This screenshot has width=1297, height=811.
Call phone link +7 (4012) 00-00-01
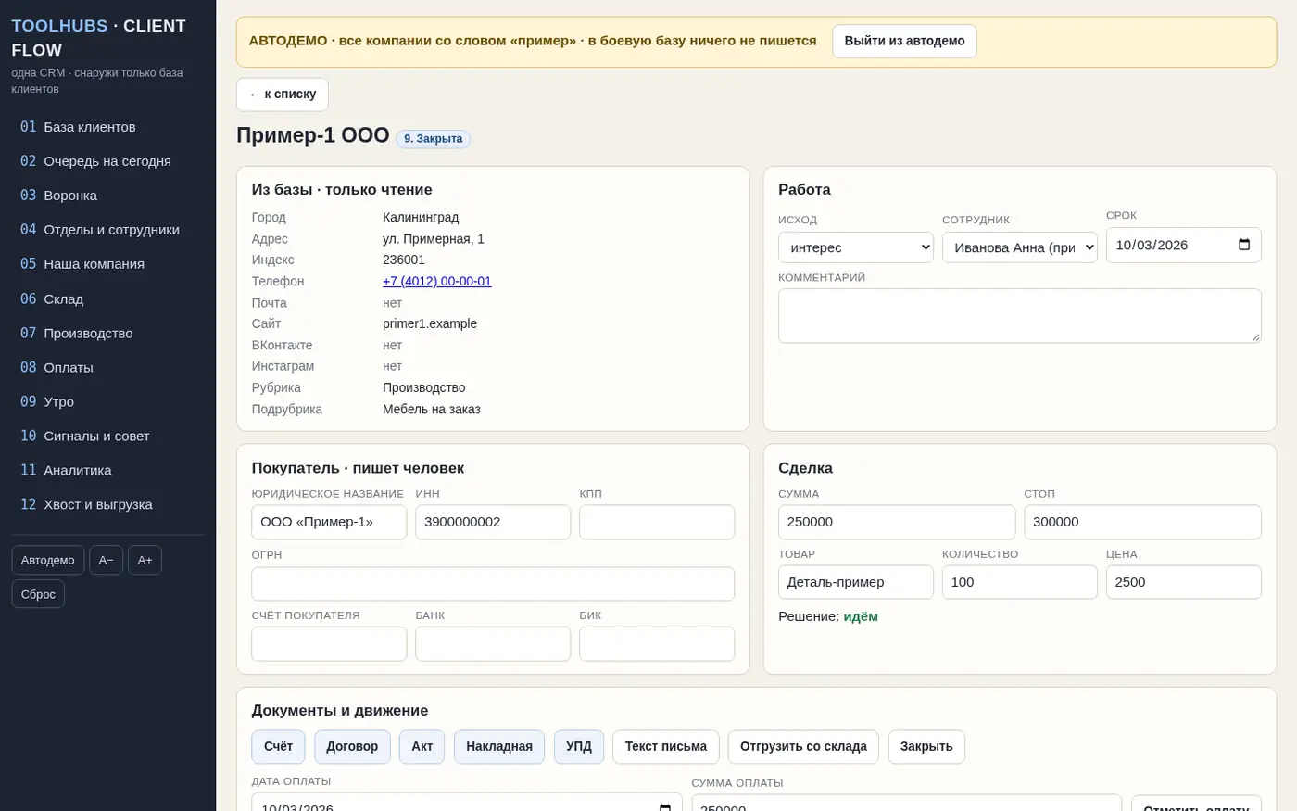pos(437,281)
